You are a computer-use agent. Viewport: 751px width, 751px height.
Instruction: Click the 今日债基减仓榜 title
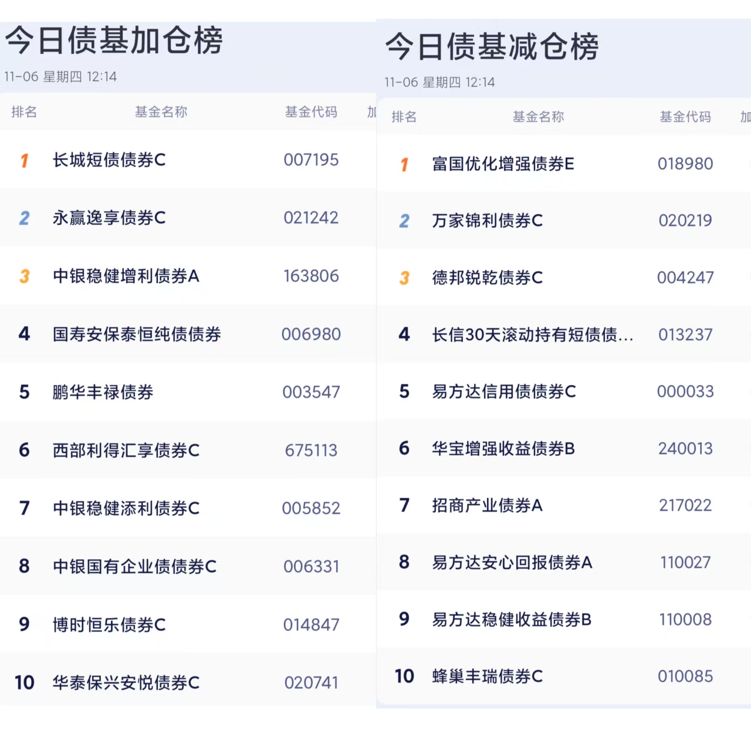(492, 47)
